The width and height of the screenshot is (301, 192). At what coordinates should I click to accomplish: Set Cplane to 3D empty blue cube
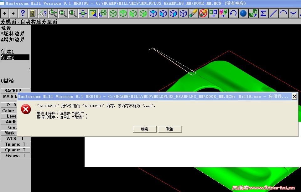183,13
